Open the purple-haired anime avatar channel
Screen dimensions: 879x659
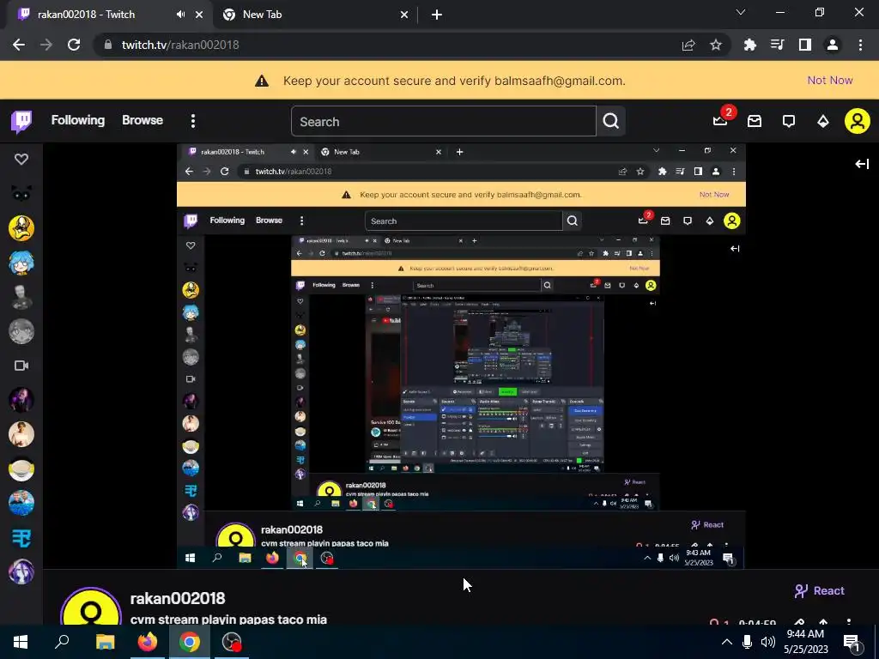[21, 572]
